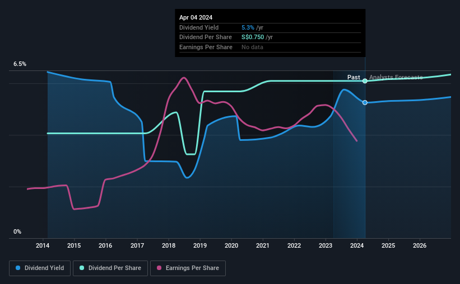Toggle the Dividend Per Share legend button

pyautogui.click(x=110, y=268)
